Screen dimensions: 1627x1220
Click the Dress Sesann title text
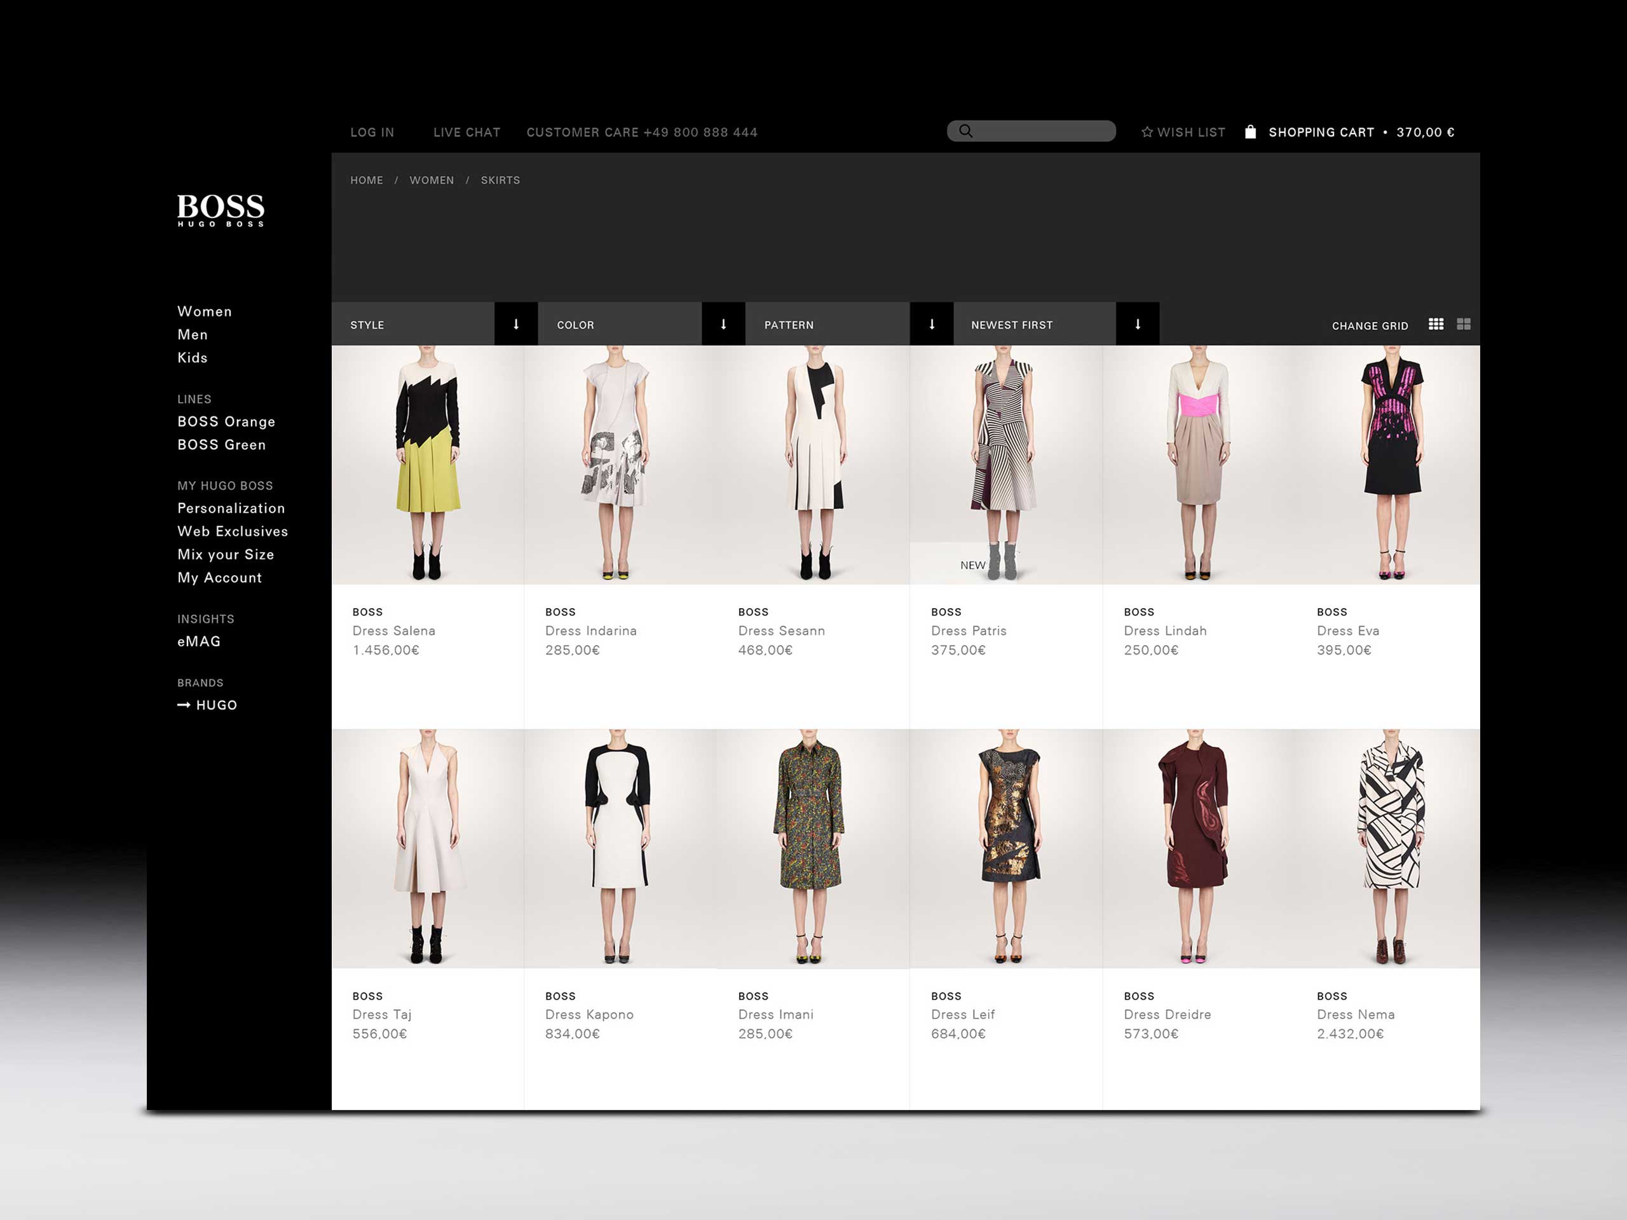click(x=781, y=631)
